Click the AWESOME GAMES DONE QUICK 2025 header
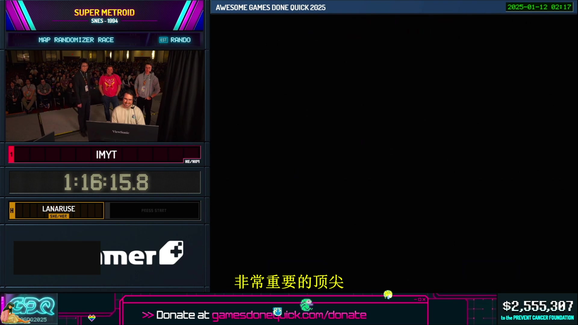The height and width of the screenshot is (325, 578). (x=271, y=8)
